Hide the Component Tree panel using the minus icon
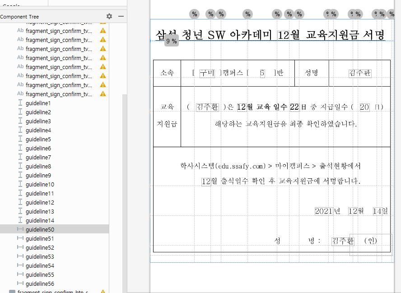401x293 pixels. coord(121,16)
